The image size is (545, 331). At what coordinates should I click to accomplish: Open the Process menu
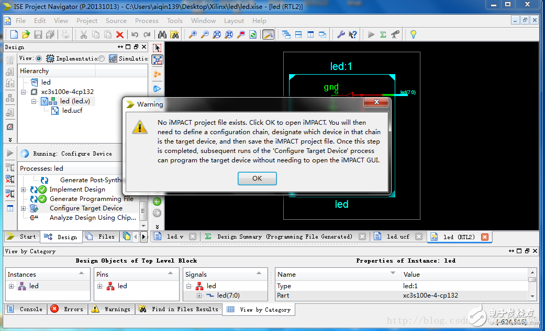click(x=147, y=20)
